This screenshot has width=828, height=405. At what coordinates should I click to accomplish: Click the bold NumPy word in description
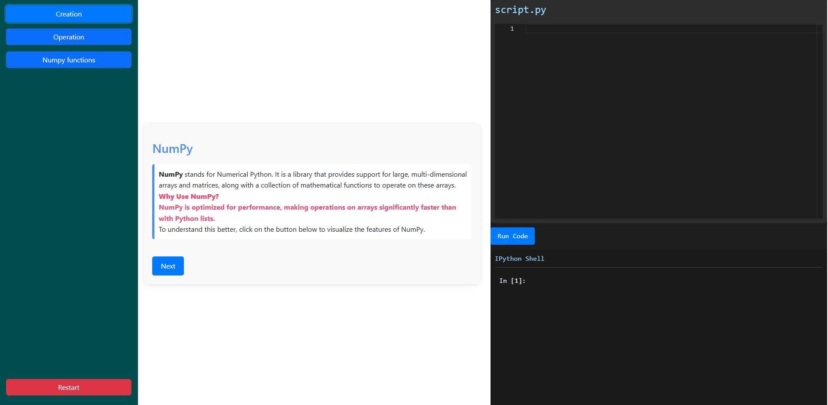[x=170, y=175]
